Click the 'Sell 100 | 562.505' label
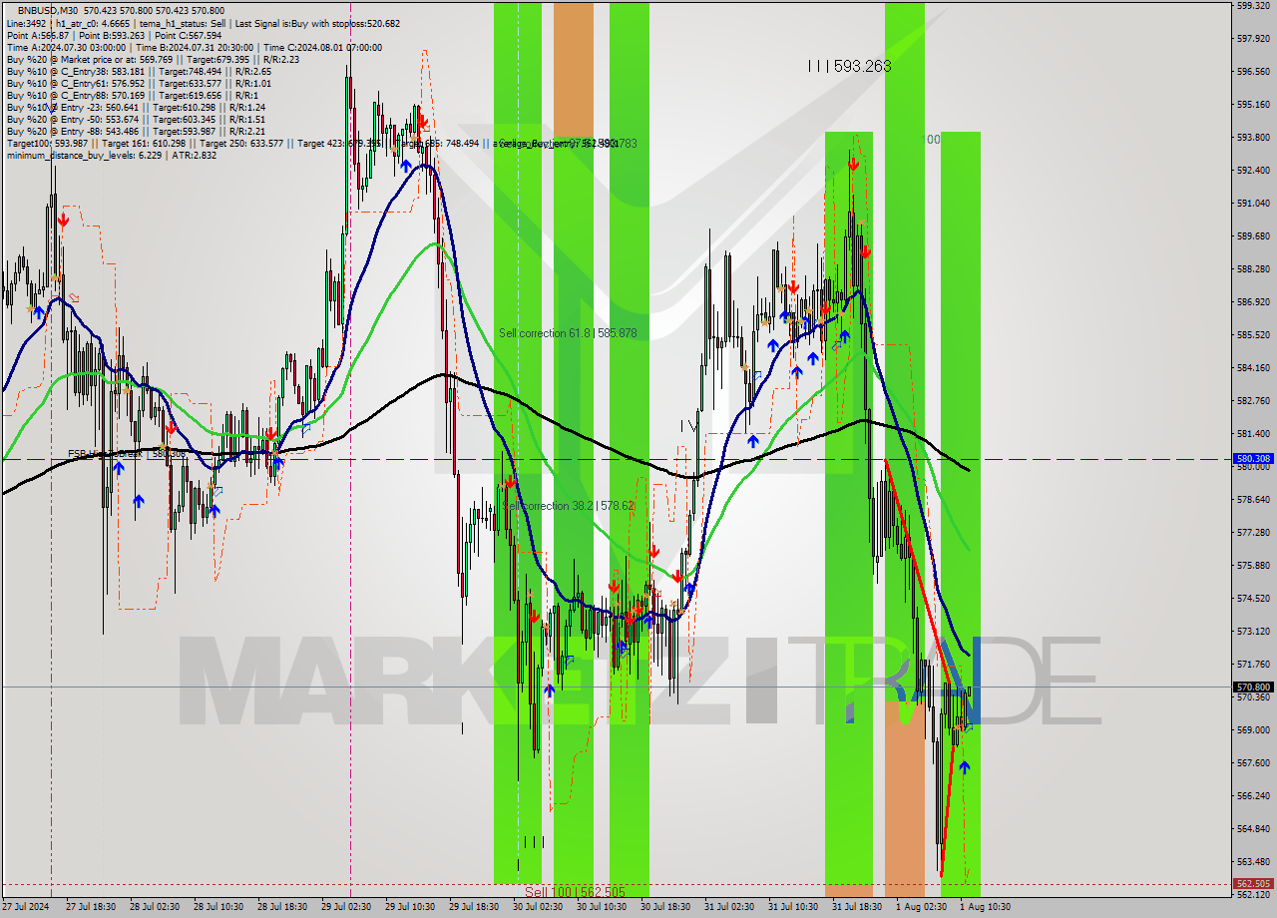Image resolution: width=1277 pixels, height=918 pixels. coord(575,892)
